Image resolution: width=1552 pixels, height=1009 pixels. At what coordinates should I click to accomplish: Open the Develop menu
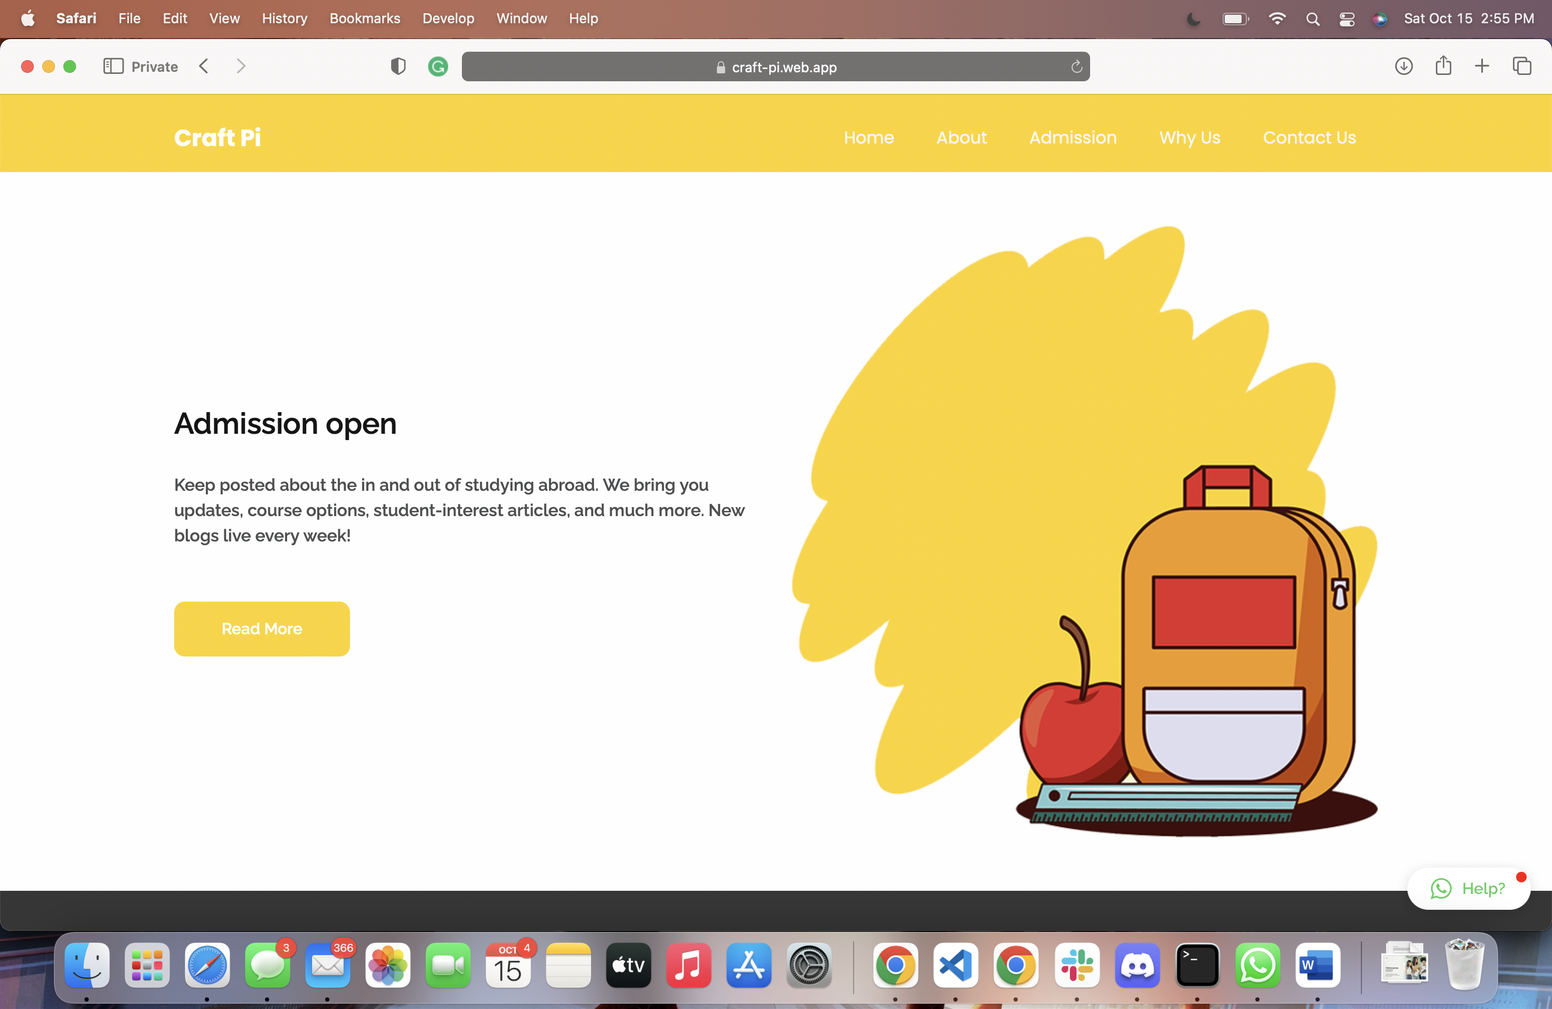click(x=448, y=18)
